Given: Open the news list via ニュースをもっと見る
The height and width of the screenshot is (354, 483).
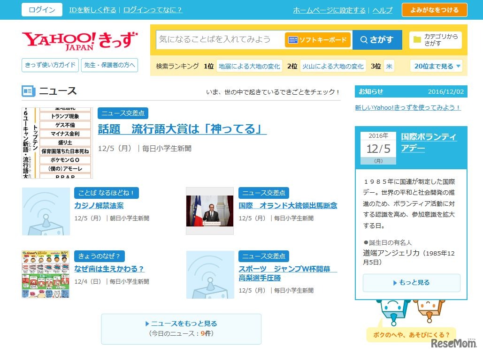Looking at the screenshot, I should click(x=181, y=323).
